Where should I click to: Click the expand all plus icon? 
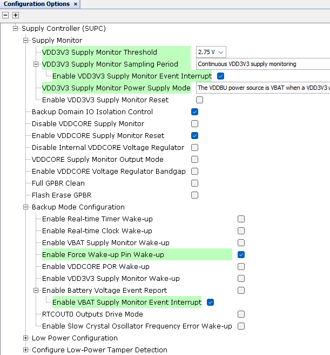click(x=16, y=15)
